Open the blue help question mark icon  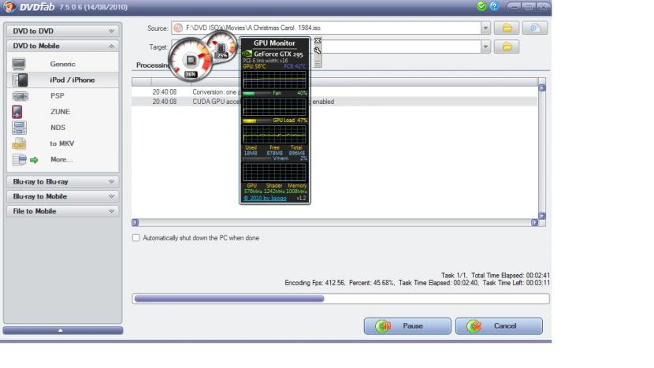tap(493, 6)
